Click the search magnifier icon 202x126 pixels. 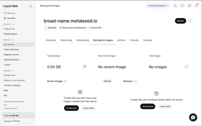click(x=182, y=6)
